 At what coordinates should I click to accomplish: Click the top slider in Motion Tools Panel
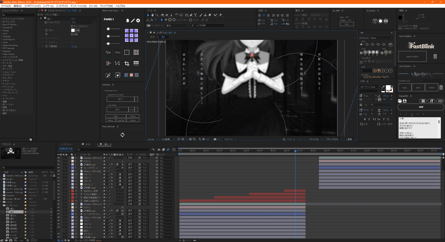pos(113,29)
